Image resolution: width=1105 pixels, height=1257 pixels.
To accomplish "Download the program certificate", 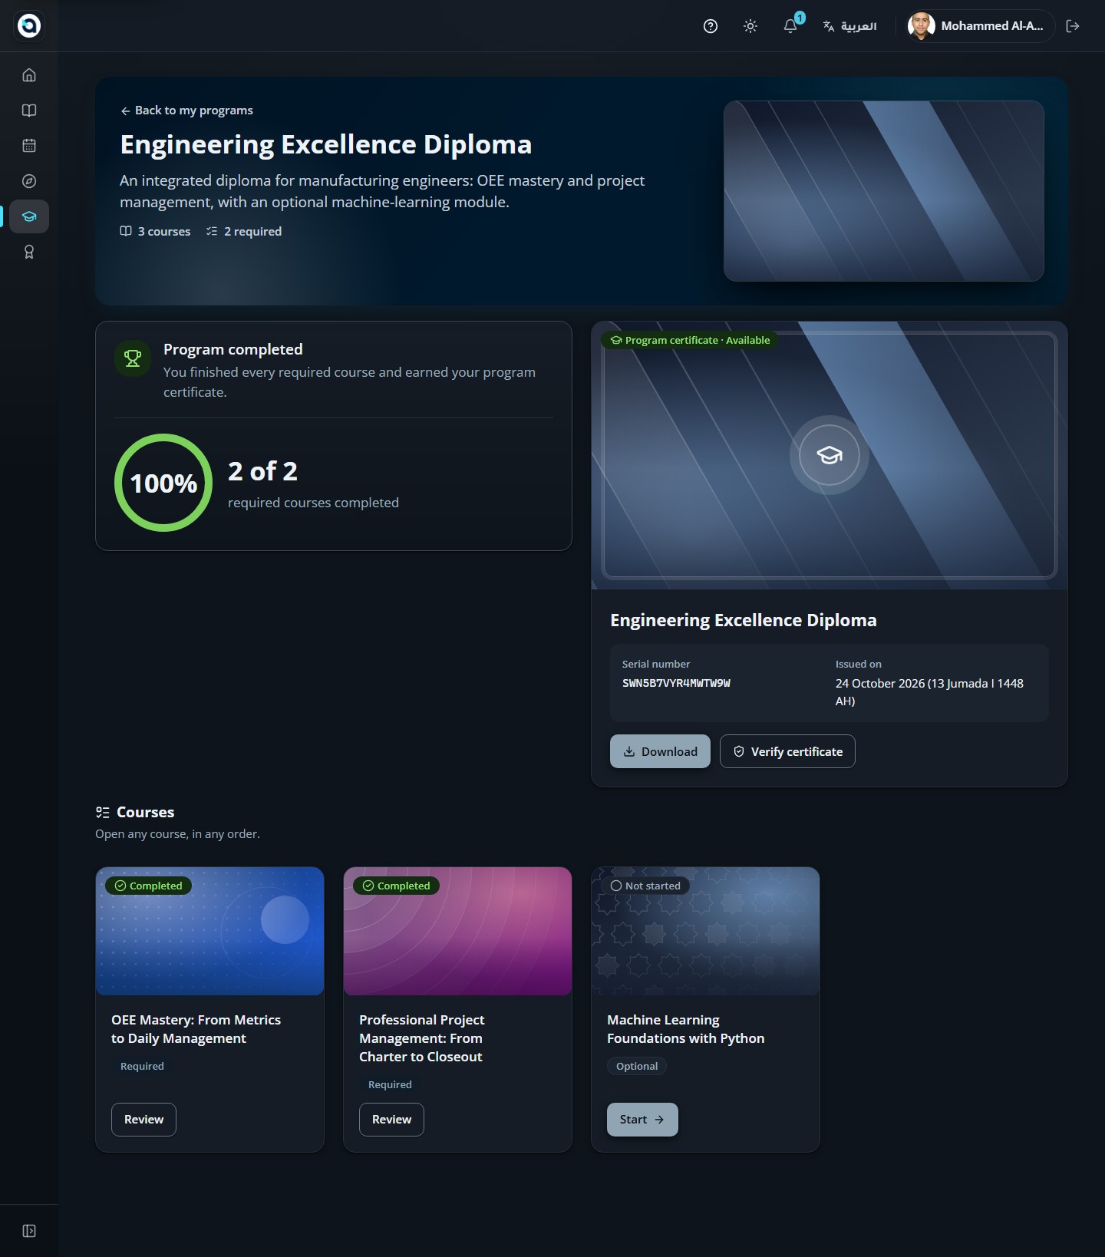I will [660, 751].
